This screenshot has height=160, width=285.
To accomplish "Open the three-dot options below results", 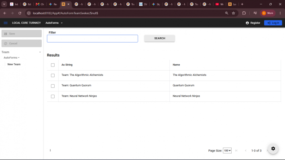I will coord(50,150).
